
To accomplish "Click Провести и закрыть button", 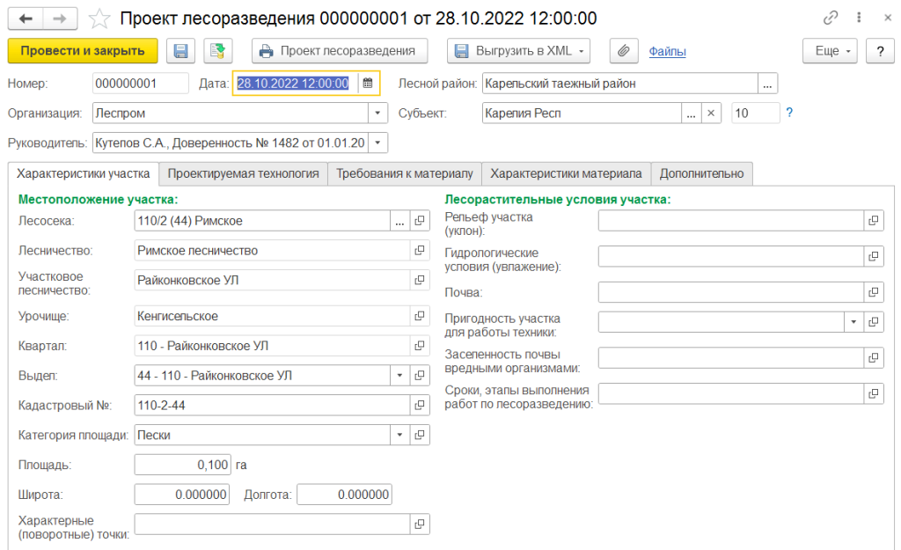I will (83, 51).
